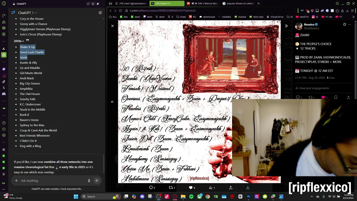Image resolution: width=357 pixels, height=201 pixels.
Task: Click View post engagements
Action: 312,88
